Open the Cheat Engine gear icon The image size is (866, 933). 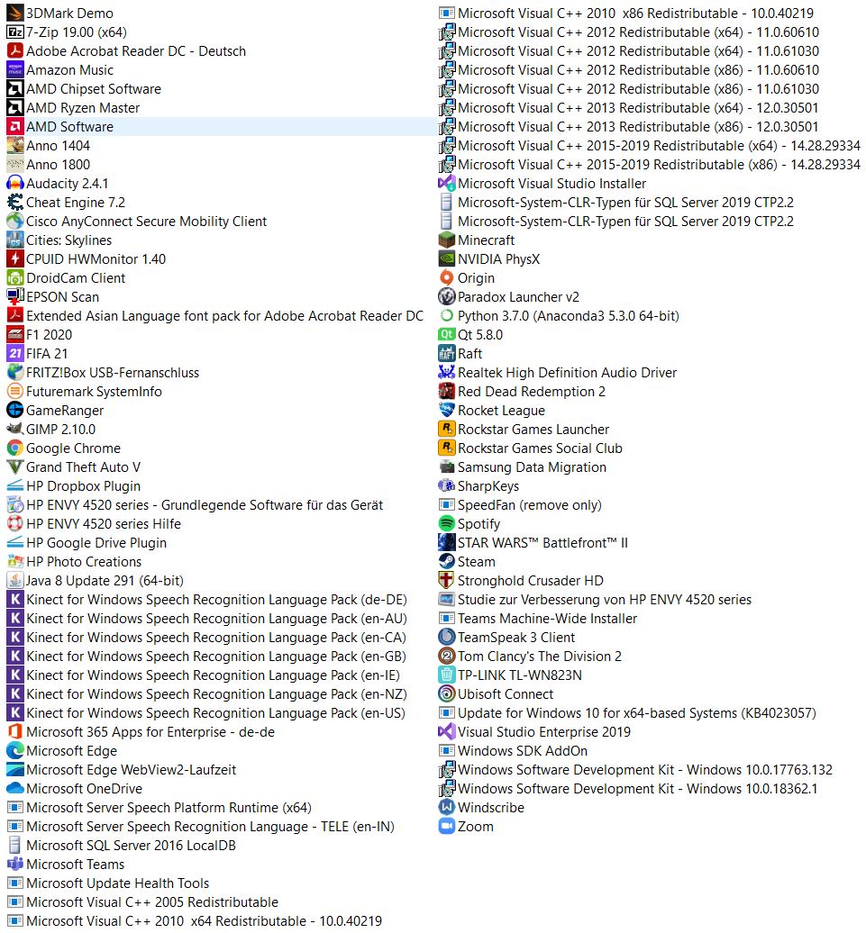[x=15, y=203]
